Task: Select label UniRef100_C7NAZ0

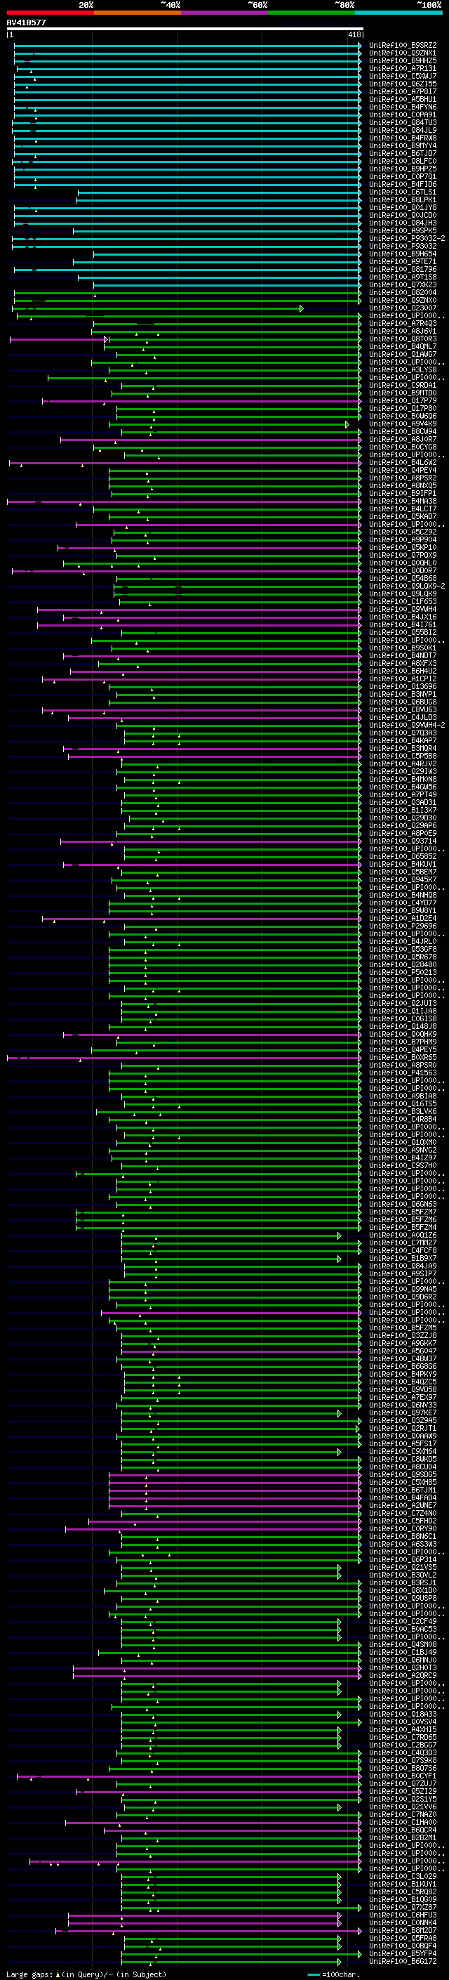Action: tap(403, 1814)
